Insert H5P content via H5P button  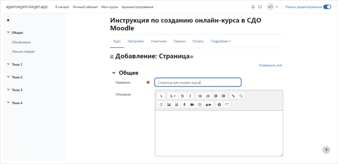coord(208,105)
